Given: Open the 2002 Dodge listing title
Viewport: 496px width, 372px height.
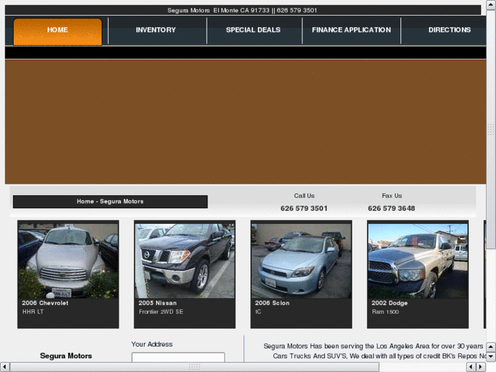Looking at the screenshot, I should pyautogui.click(x=390, y=303).
